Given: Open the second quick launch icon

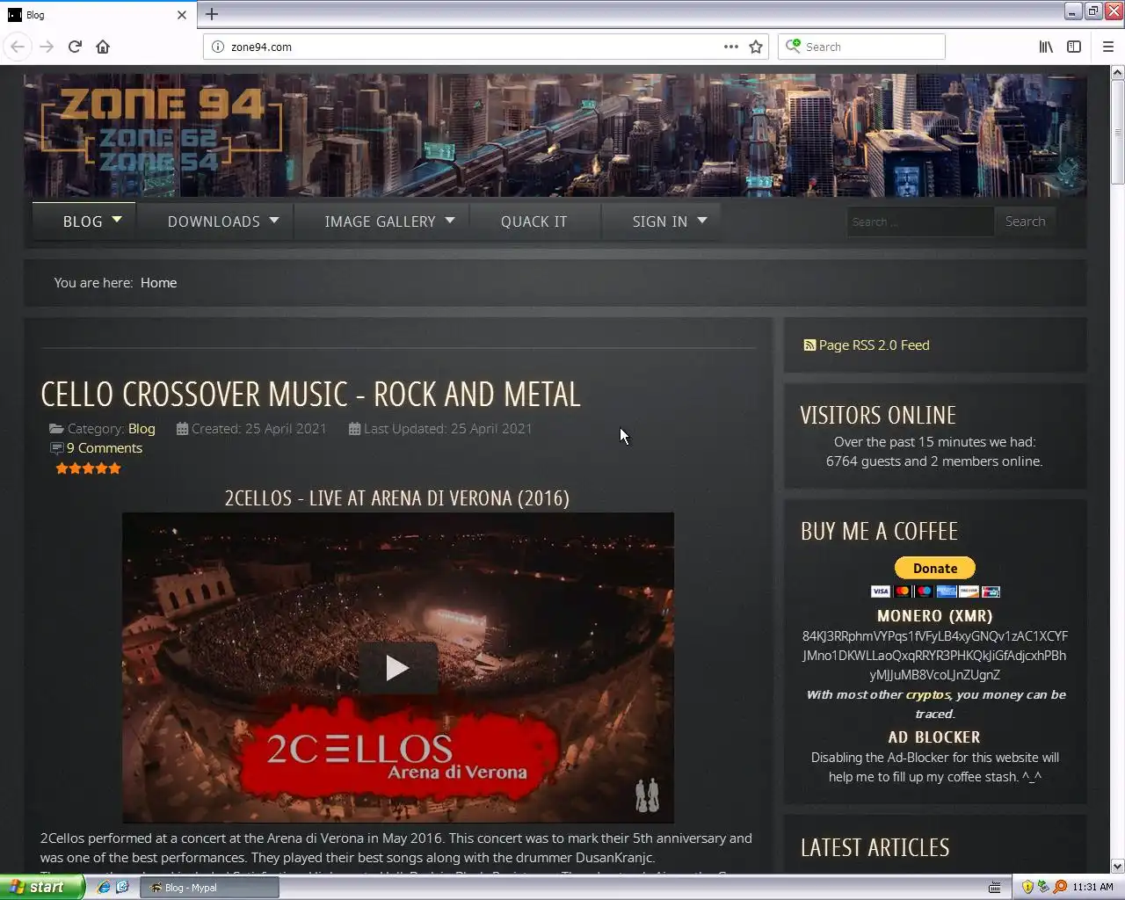Looking at the screenshot, I should 122,888.
